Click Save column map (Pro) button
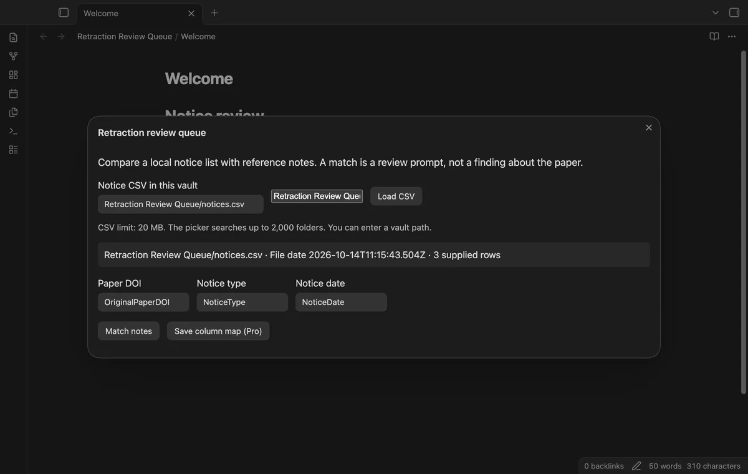748x474 pixels. click(x=218, y=331)
